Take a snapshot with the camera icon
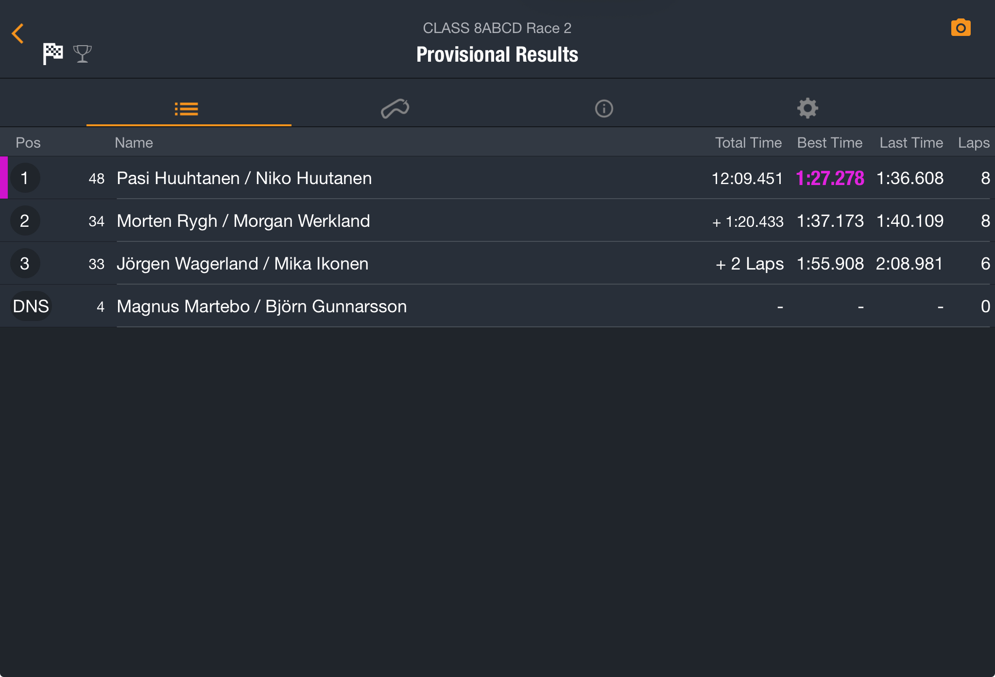 [961, 28]
